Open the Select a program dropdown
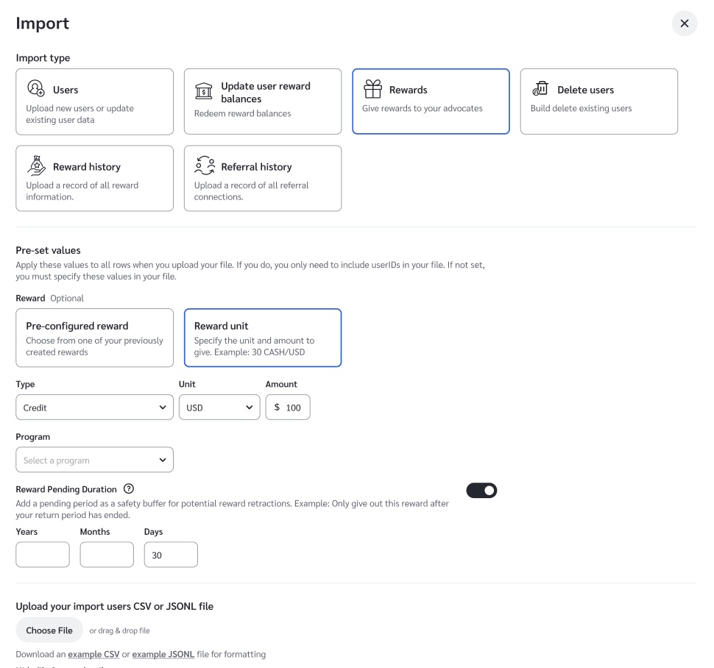 pyautogui.click(x=94, y=461)
